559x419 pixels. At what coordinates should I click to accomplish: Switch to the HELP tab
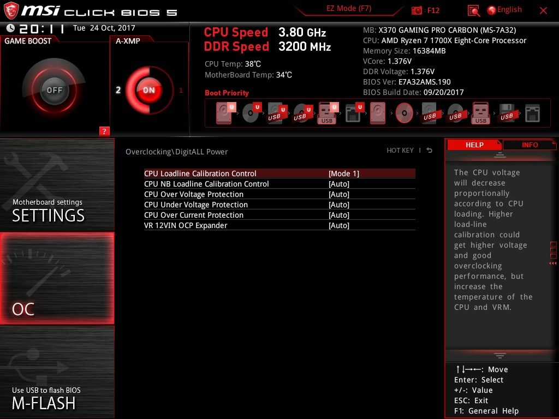[474, 145]
